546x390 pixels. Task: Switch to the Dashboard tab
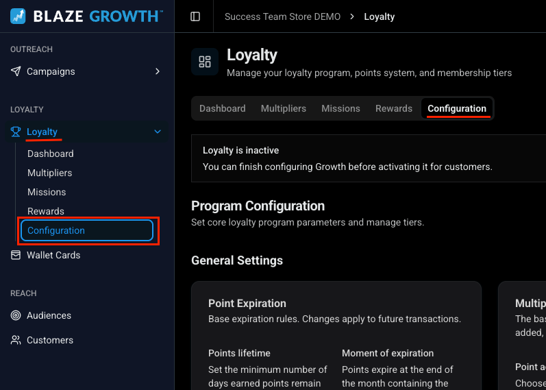pyautogui.click(x=222, y=109)
